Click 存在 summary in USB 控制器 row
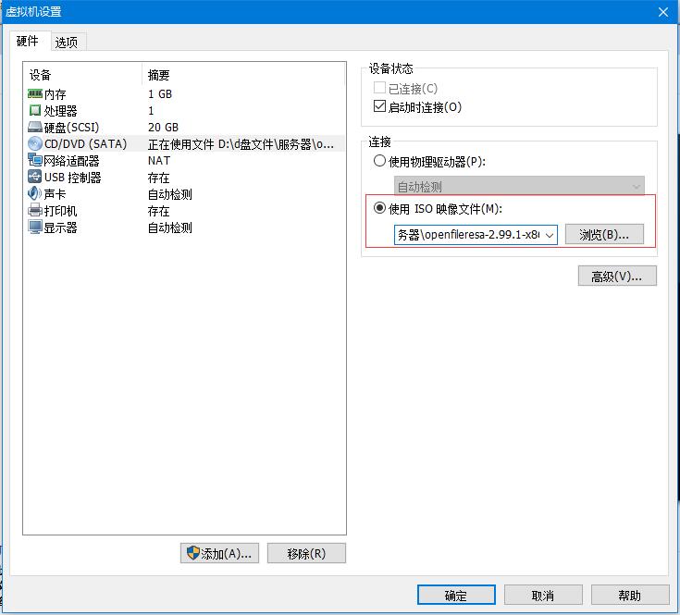 [158, 178]
